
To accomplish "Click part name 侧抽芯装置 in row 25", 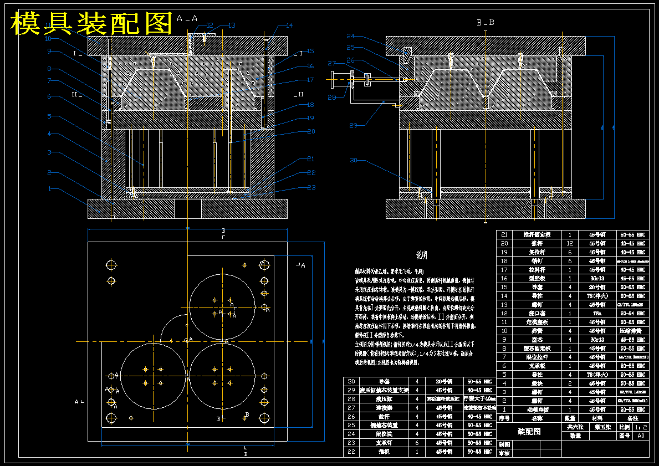I will pyautogui.click(x=384, y=425).
